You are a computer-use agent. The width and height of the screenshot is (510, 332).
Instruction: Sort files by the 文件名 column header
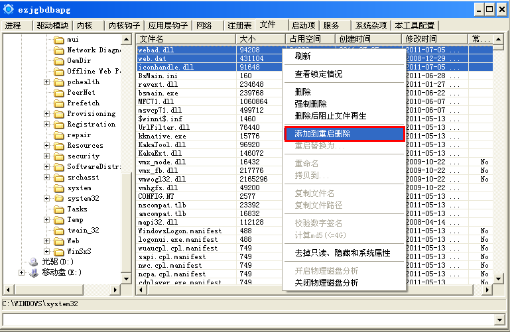coord(186,39)
